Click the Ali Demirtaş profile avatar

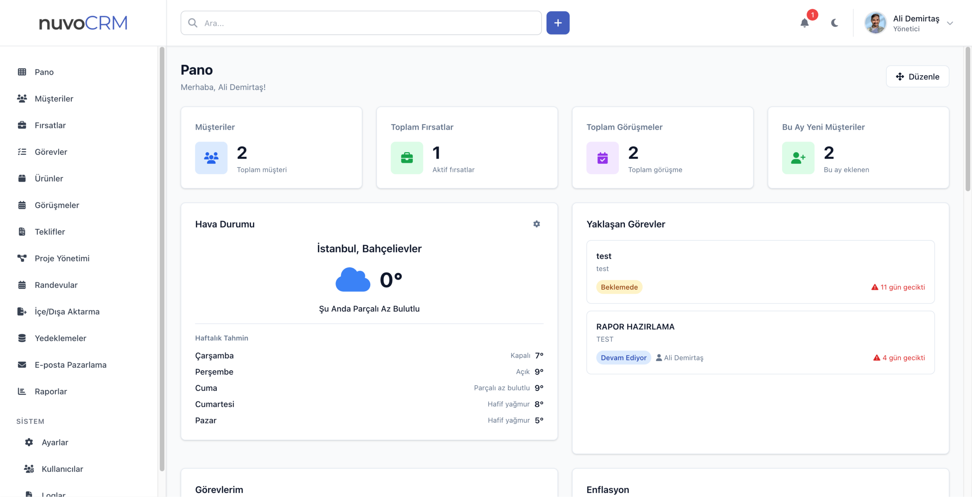pos(875,23)
